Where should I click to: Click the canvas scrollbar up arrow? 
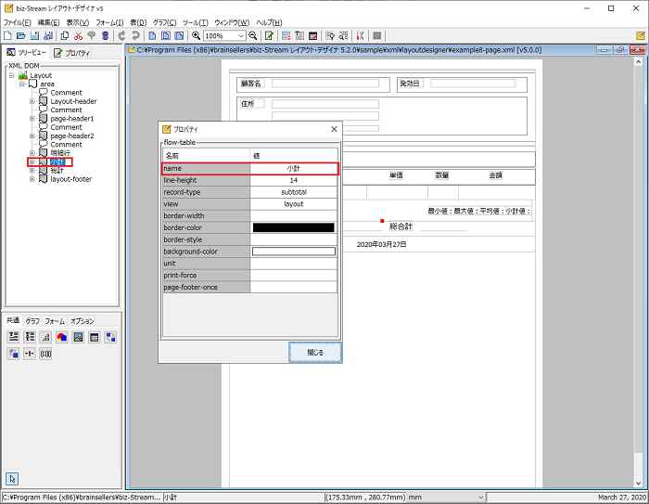coord(638,62)
